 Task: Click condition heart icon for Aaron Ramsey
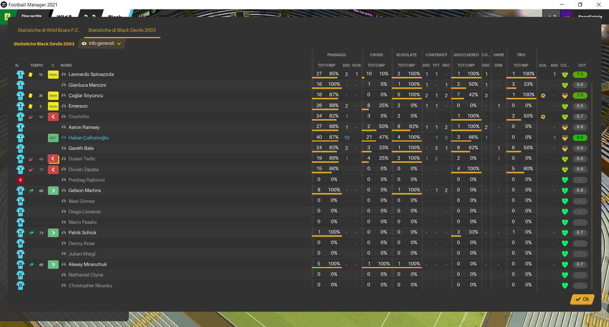tap(565, 128)
